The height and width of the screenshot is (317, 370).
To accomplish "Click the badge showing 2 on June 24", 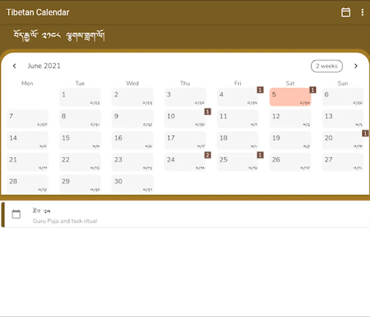I will click(208, 155).
